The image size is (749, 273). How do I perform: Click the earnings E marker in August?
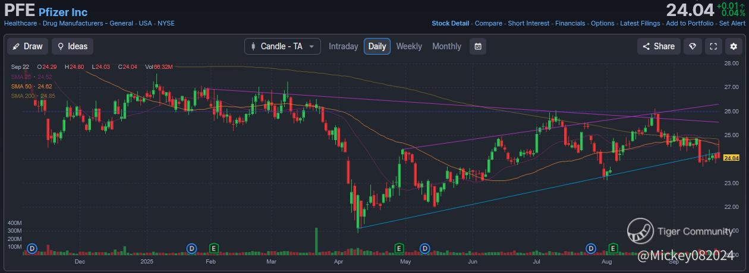coord(613,247)
